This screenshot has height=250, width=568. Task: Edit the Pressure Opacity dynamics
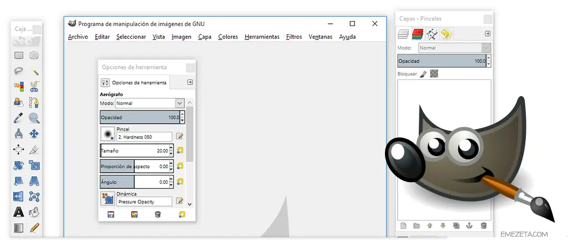tap(180, 201)
